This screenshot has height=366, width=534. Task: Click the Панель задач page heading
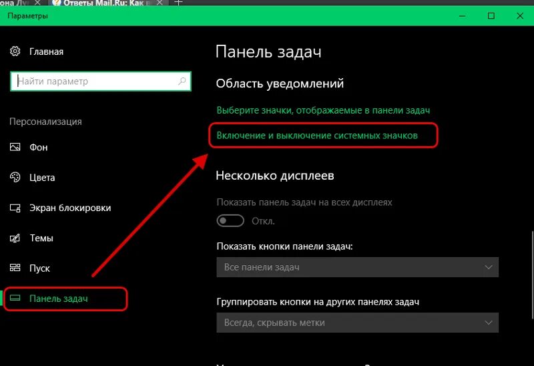[x=268, y=52]
